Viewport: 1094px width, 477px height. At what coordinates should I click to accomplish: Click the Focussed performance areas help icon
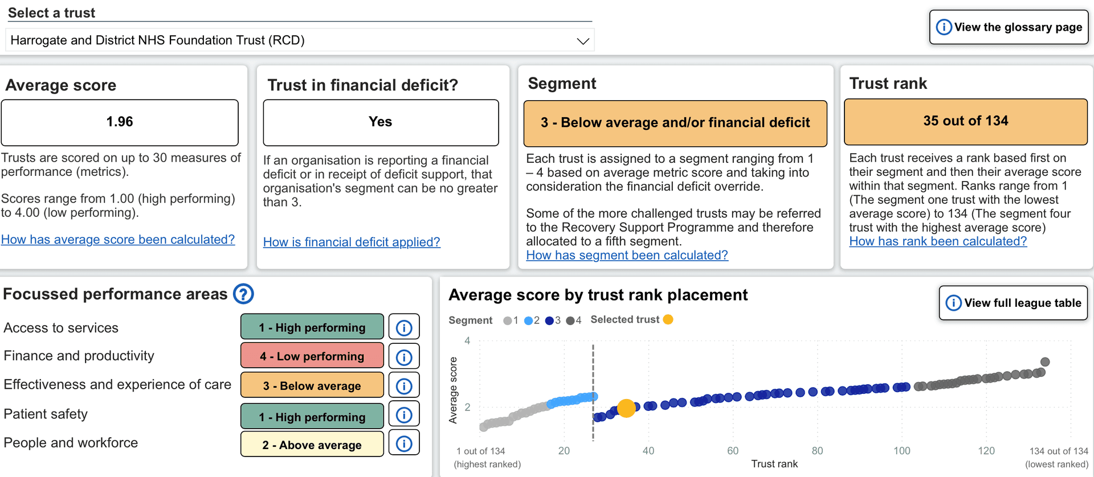[x=243, y=294]
